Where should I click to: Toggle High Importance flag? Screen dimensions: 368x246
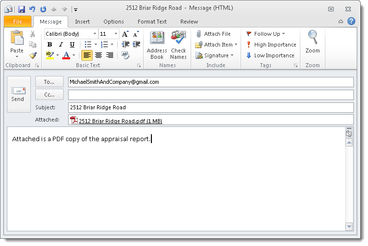tap(271, 45)
